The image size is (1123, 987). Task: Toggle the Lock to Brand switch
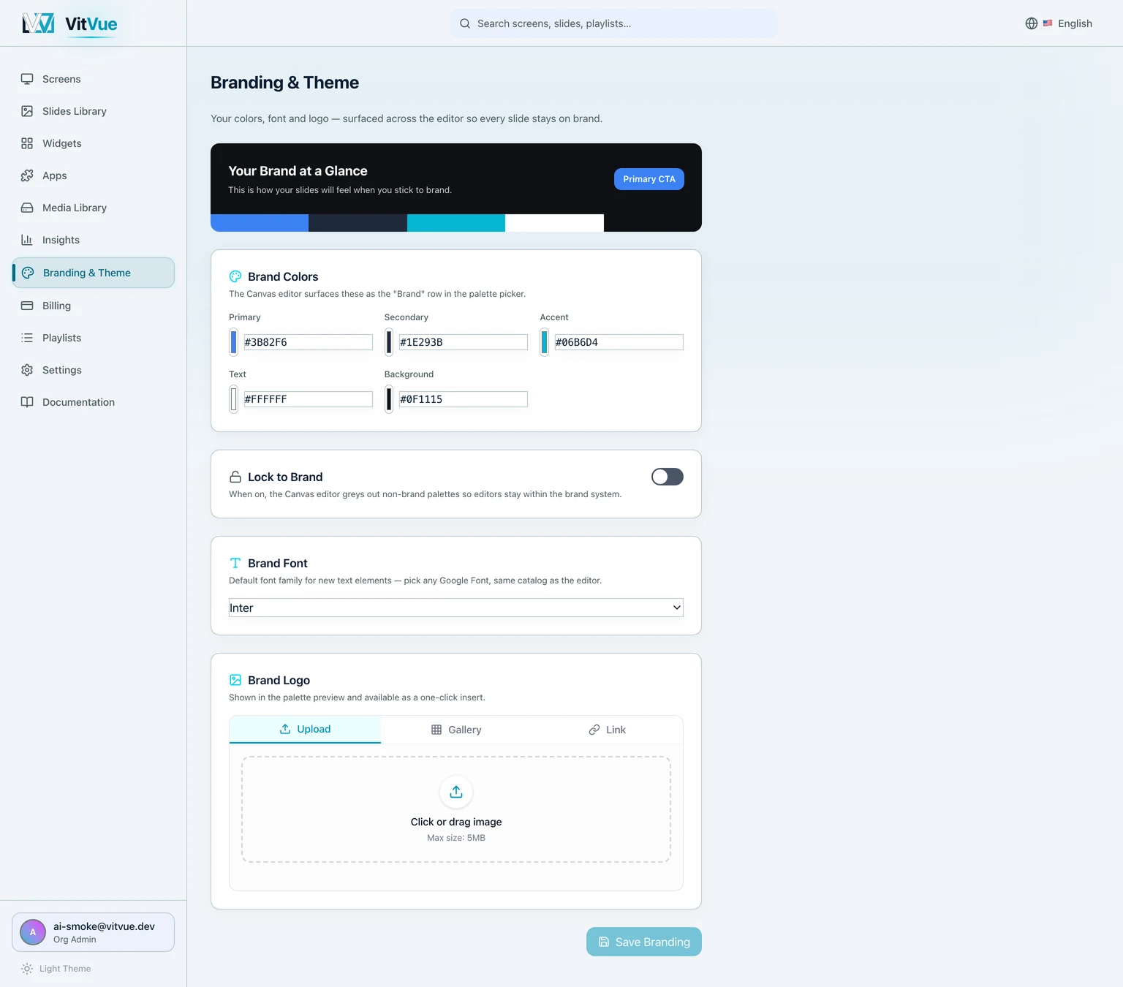tap(668, 477)
